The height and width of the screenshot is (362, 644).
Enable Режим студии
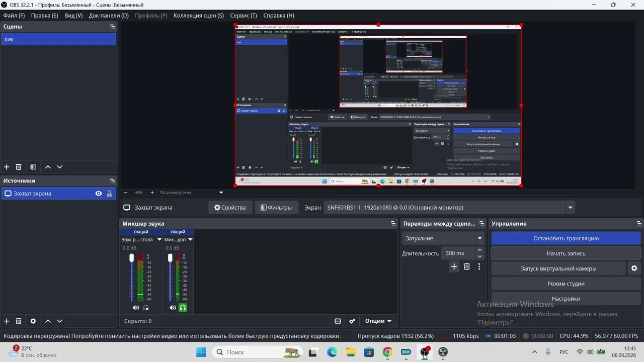[x=566, y=284]
